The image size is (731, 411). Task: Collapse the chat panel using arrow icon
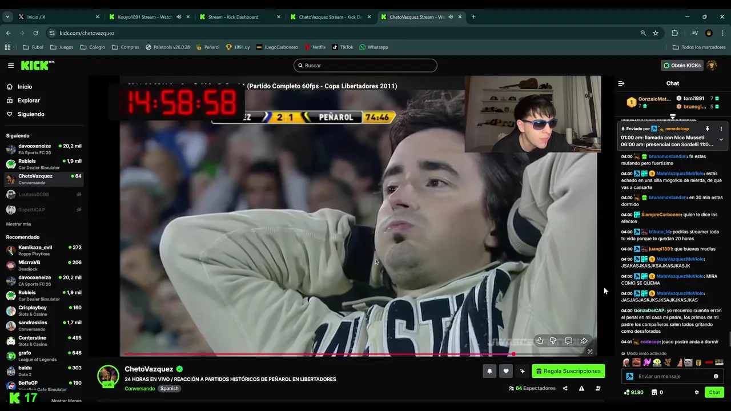tap(621, 83)
